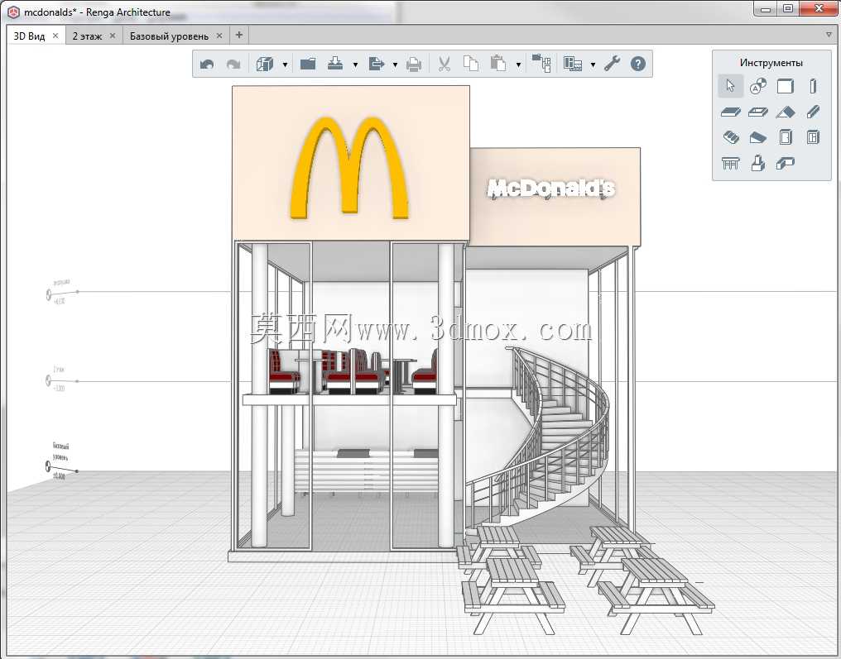Select the Базовый уровень level marker
Viewport: 841px width, 659px height.
coord(61,462)
